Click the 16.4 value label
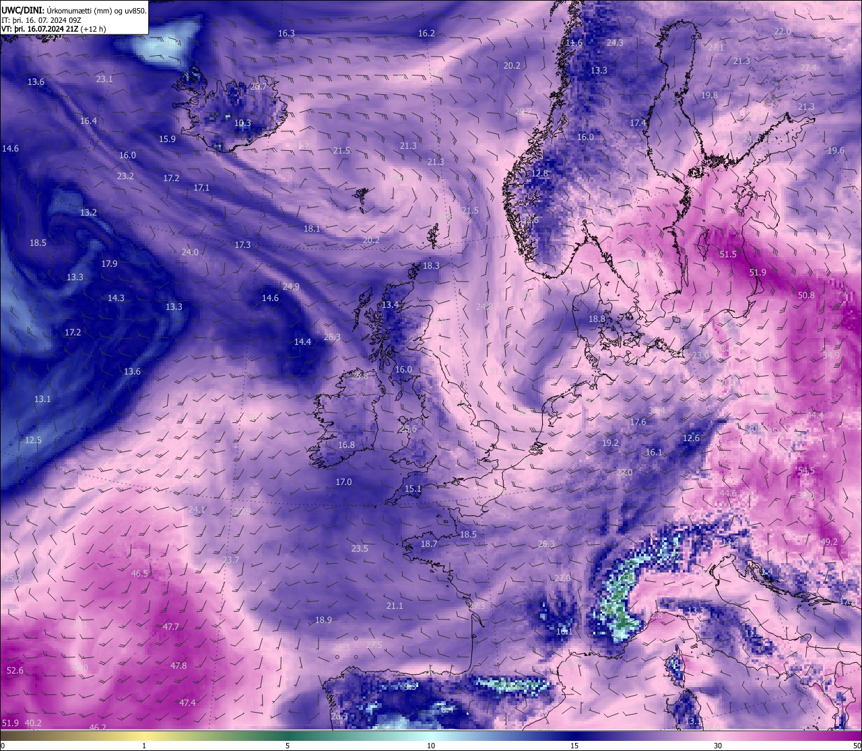This screenshot has height=751, width=862. (88, 121)
